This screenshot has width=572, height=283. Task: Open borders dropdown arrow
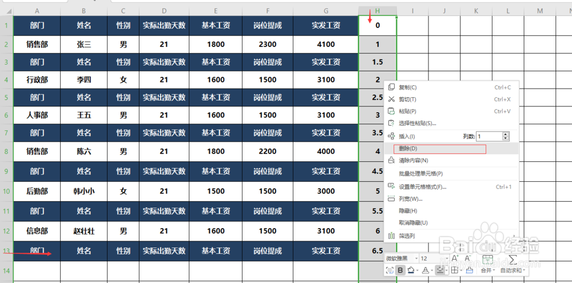[x=461, y=270]
